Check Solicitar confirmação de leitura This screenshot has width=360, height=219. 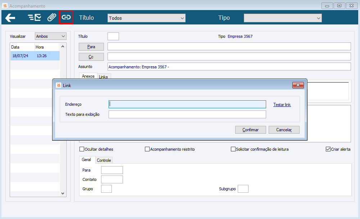233,149
